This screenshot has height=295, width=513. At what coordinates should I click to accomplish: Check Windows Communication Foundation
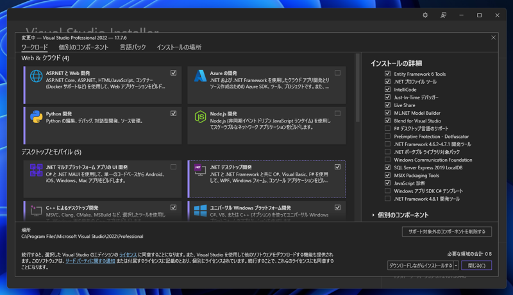click(x=387, y=160)
